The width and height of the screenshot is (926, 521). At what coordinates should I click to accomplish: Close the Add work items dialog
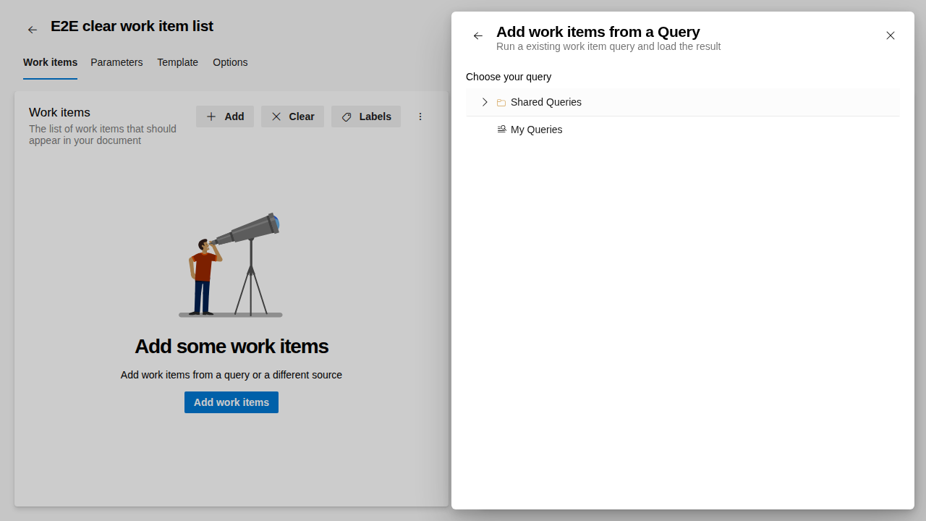tap(891, 35)
